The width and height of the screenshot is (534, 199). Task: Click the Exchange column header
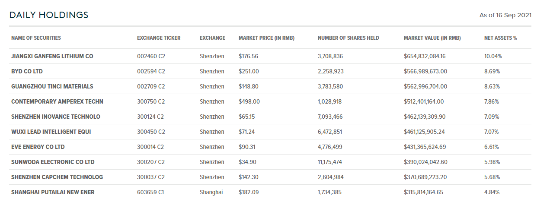(x=212, y=38)
